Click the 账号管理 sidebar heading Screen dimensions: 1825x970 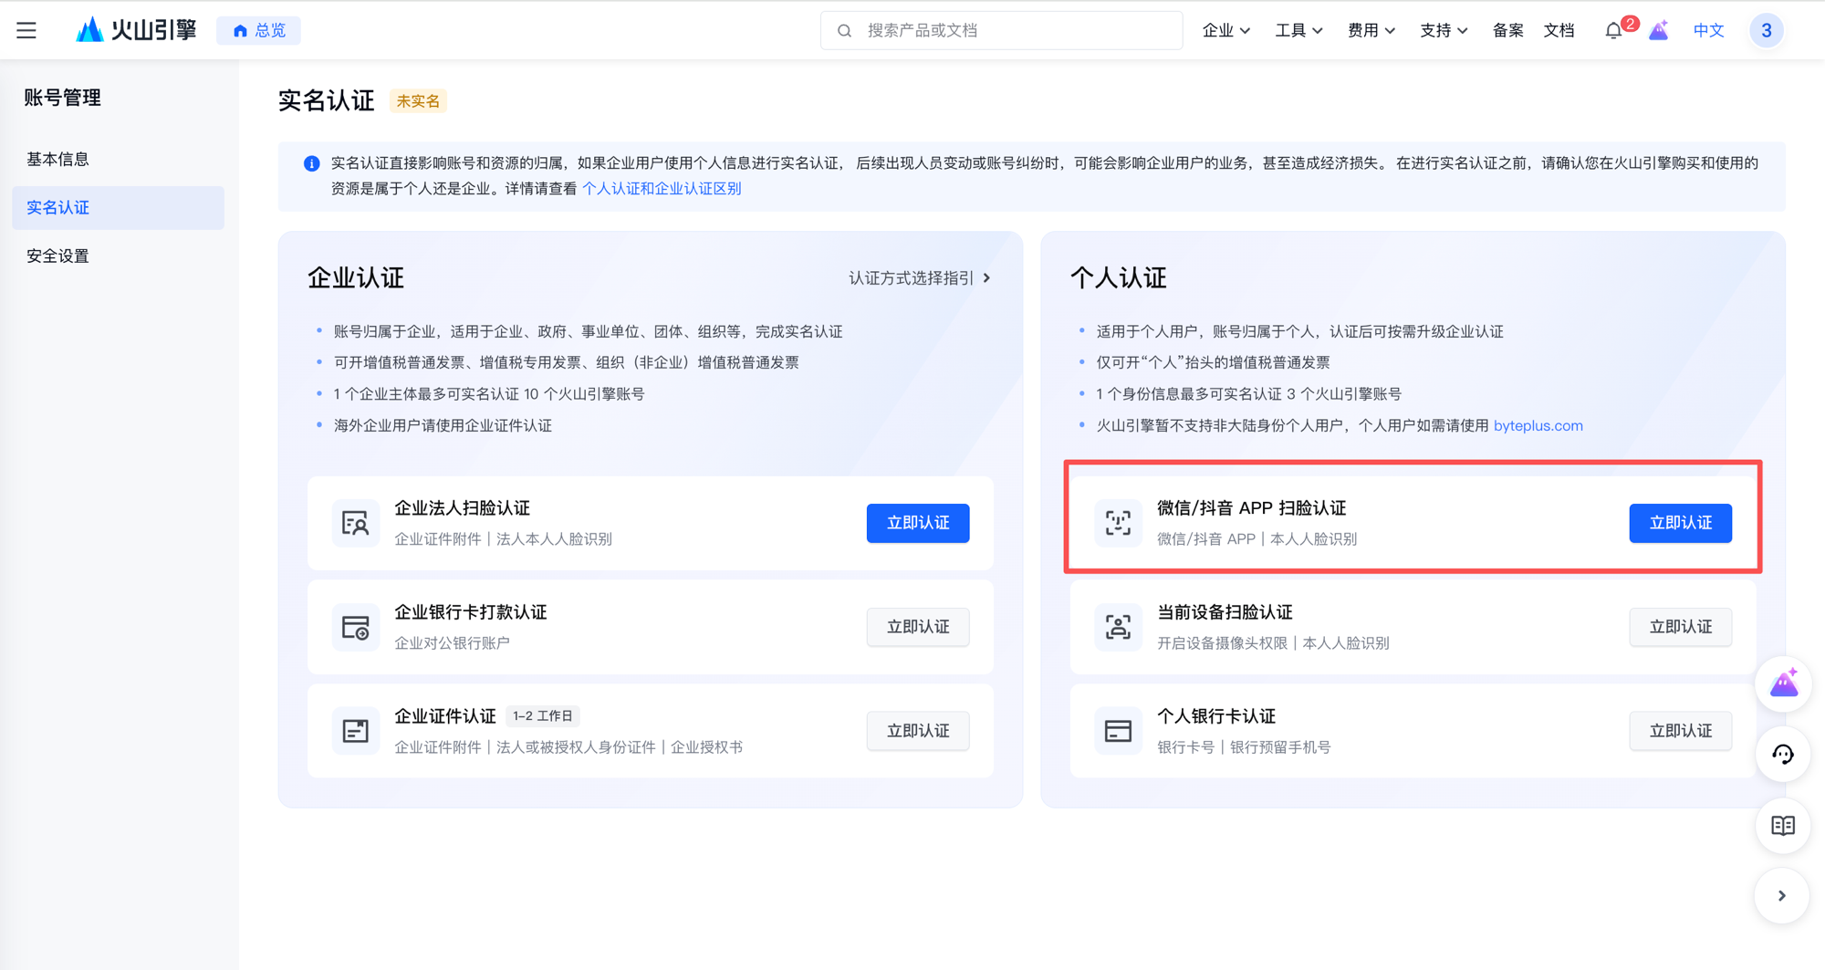click(62, 98)
